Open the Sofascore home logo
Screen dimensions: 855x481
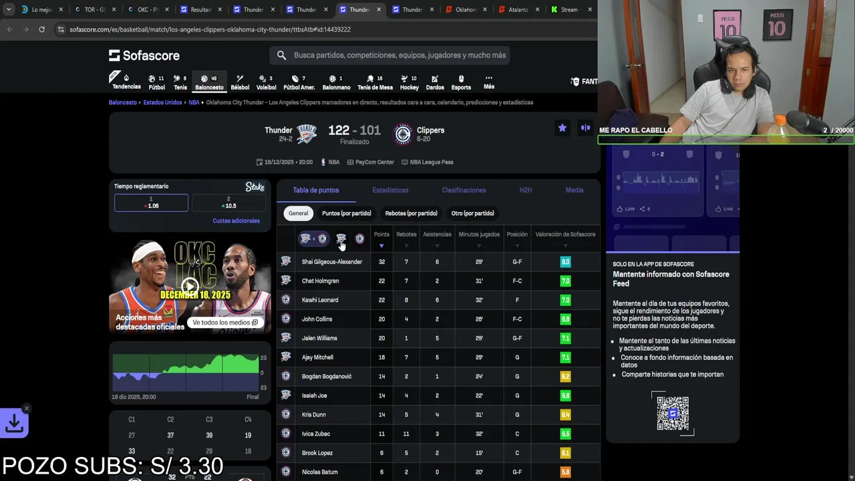[x=144, y=55]
